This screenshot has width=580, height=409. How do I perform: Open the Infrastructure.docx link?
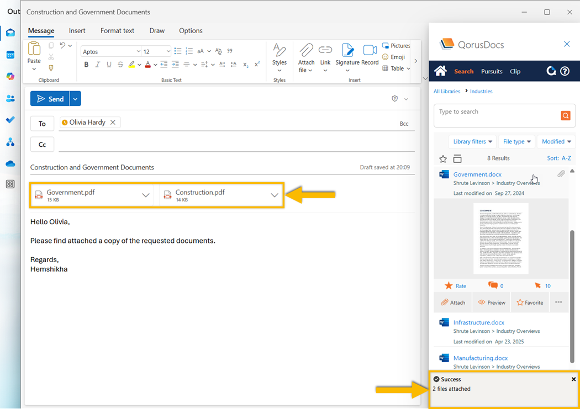click(x=478, y=322)
